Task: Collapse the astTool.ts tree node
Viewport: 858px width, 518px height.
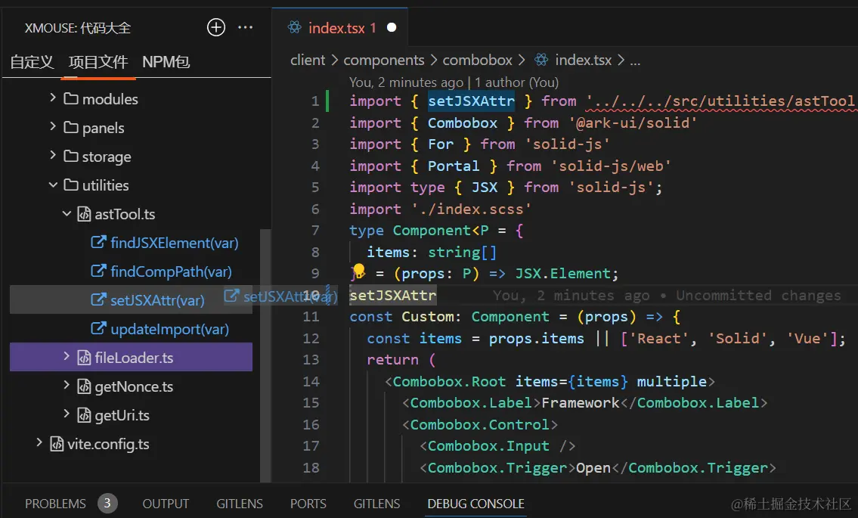Action: pyautogui.click(x=67, y=214)
